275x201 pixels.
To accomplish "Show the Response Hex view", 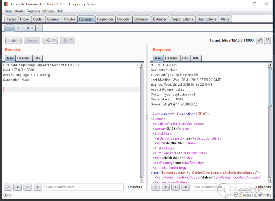I will coord(185,58).
